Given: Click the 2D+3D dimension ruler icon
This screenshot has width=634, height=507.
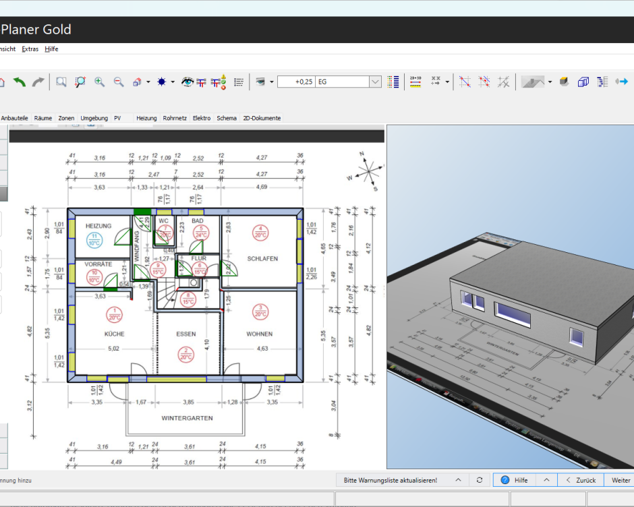Looking at the screenshot, I should [415, 82].
